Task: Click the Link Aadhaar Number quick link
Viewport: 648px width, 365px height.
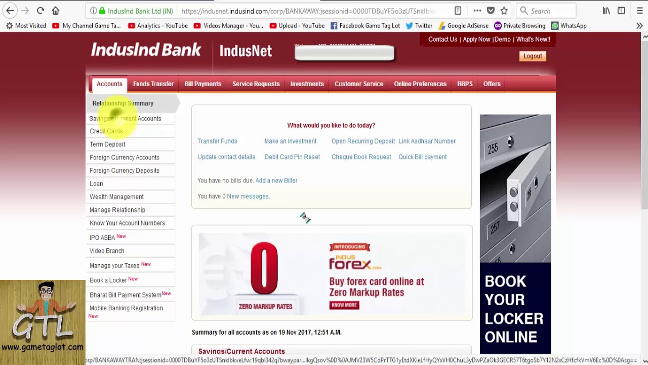Action: (427, 141)
